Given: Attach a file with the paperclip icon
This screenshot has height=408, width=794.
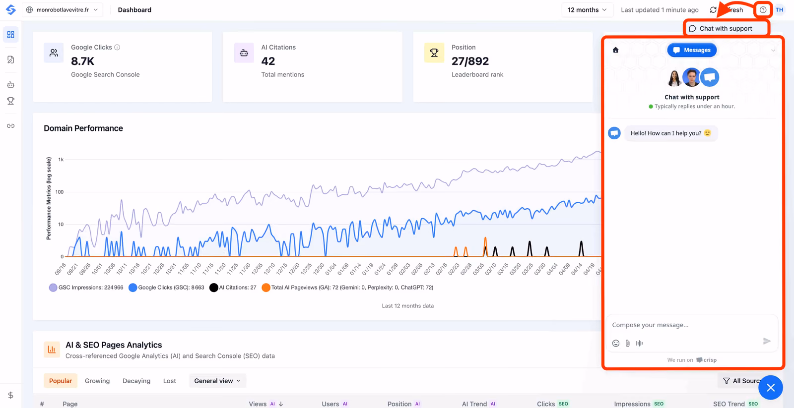Looking at the screenshot, I should (628, 343).
